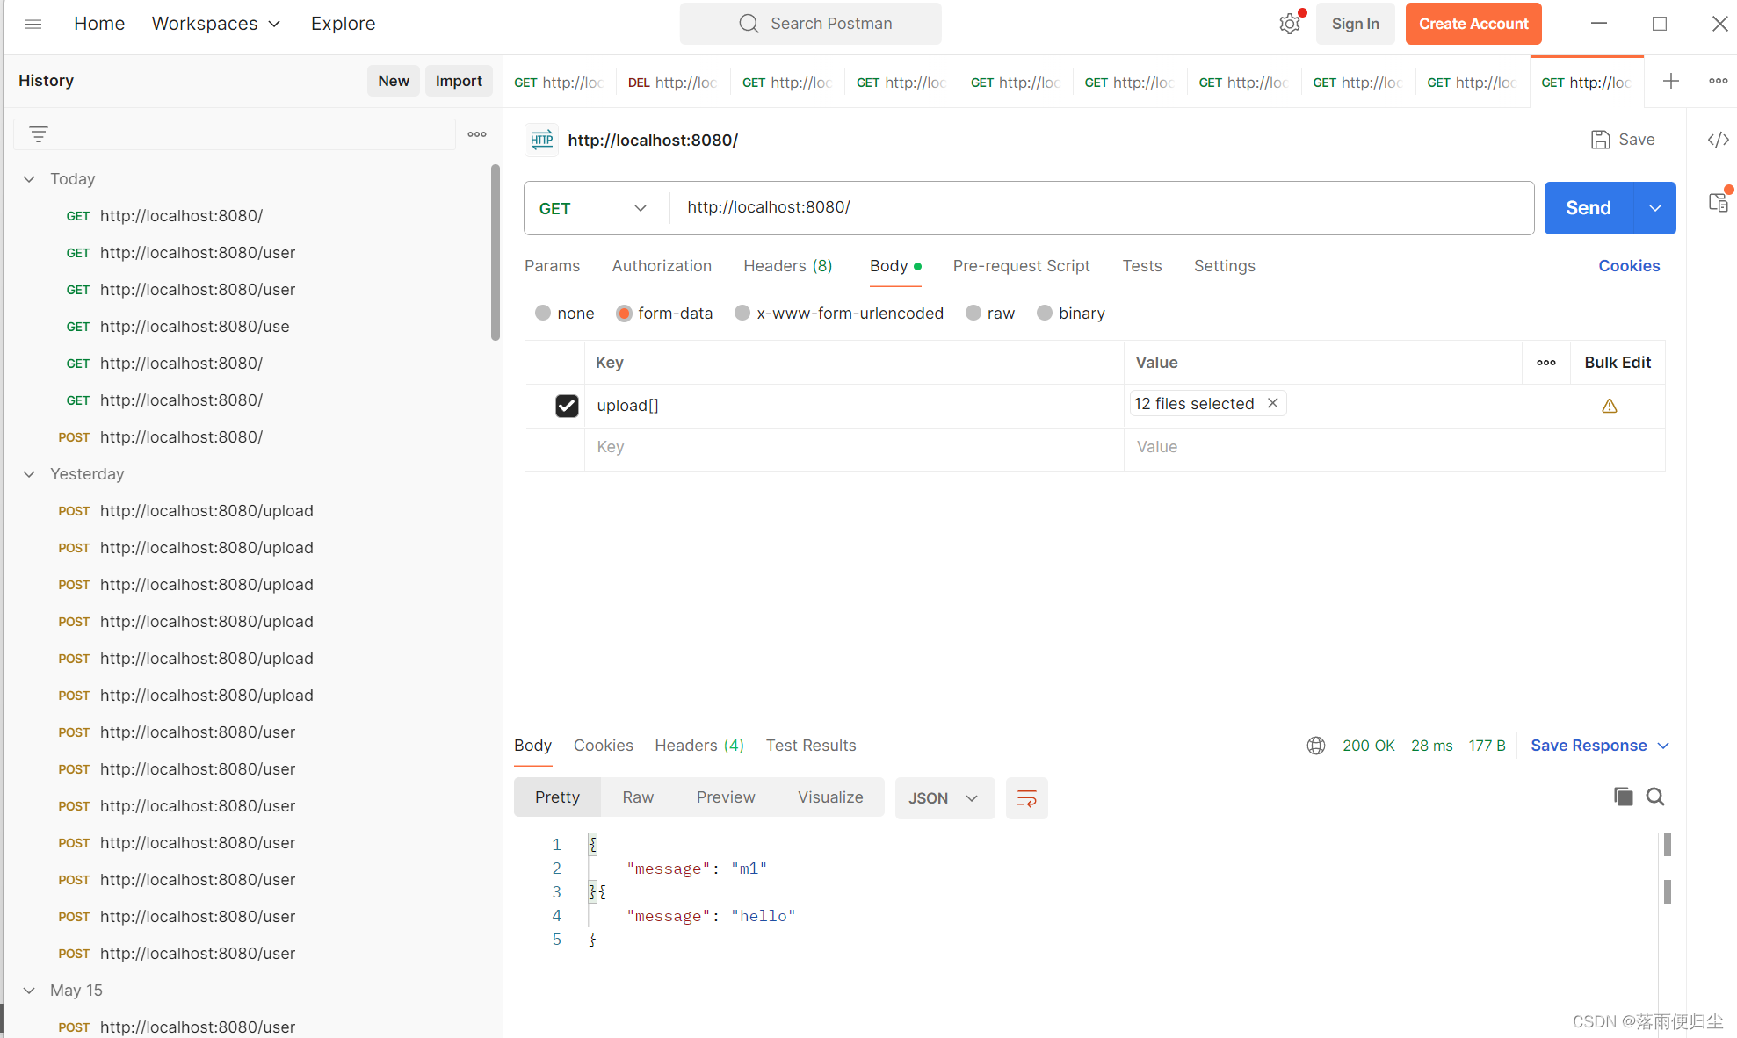Open the Explore page
The height and width of the screenshot is (1038, 1737).
pyautogui.click(x=343, y=24)
